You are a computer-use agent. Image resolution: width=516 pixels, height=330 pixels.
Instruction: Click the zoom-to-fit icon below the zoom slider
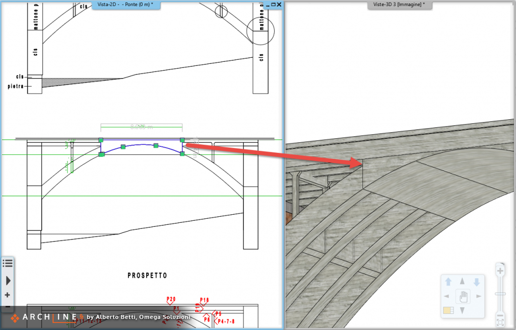500,323
